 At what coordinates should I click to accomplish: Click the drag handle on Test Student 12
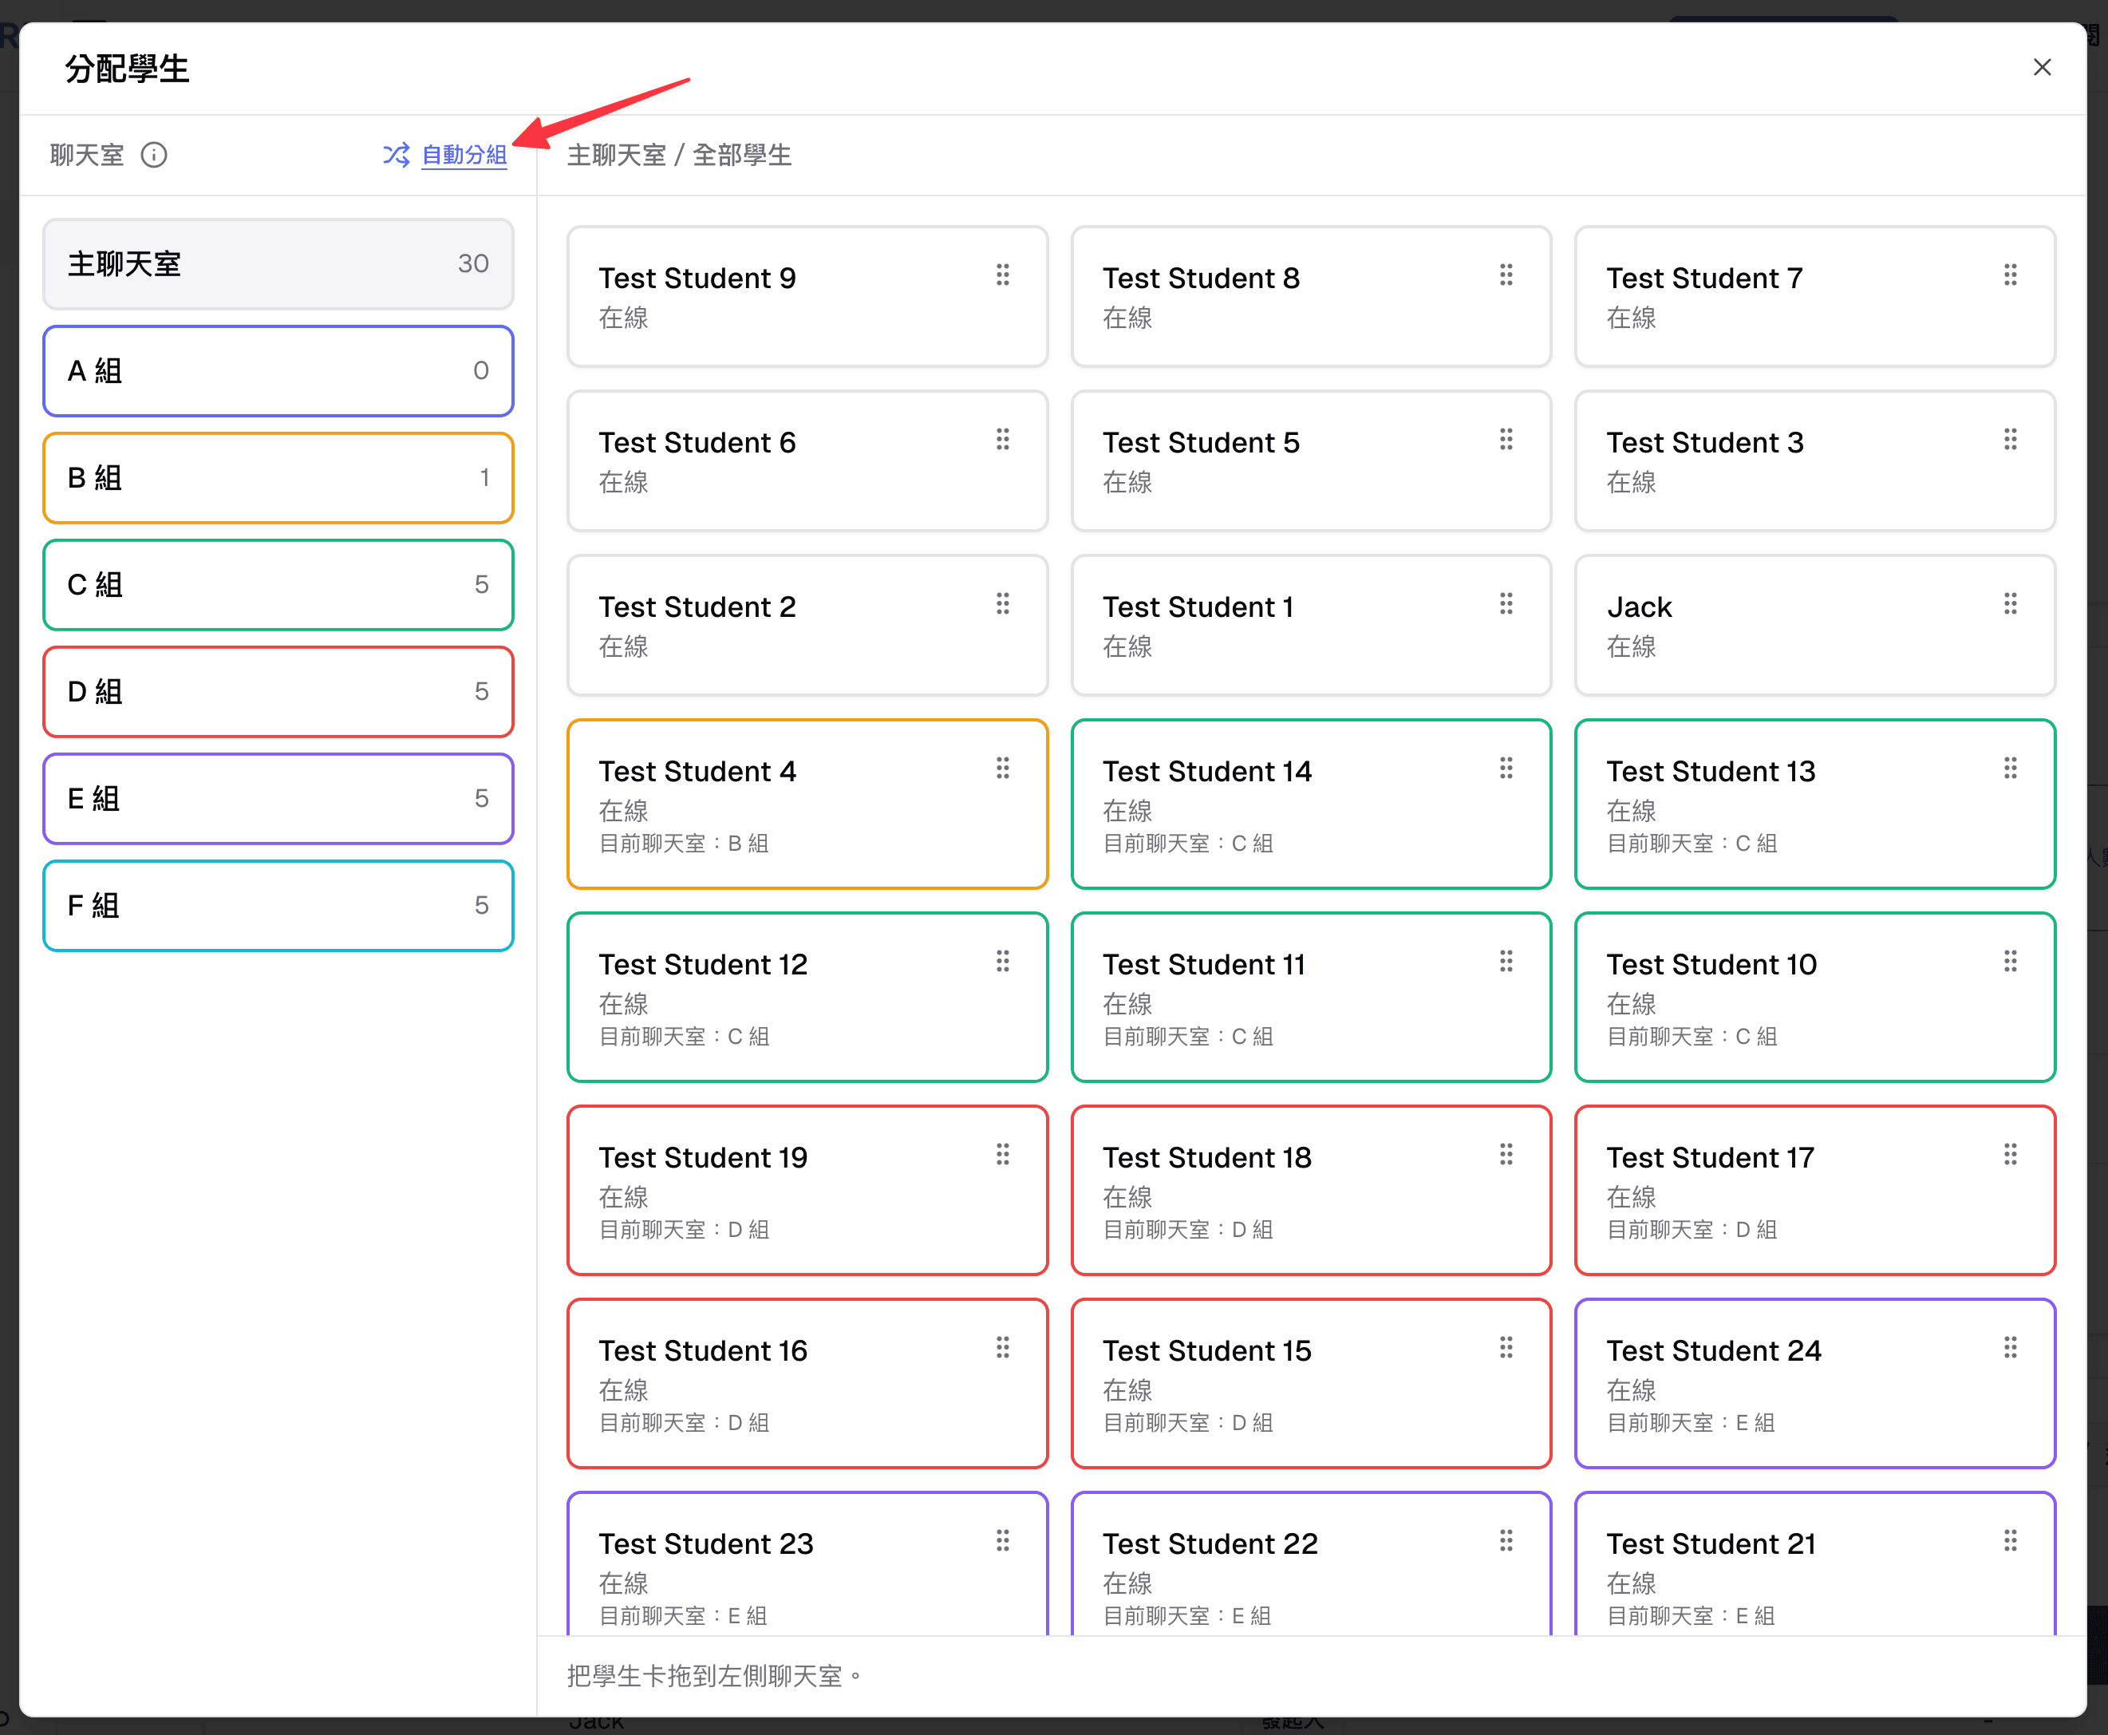click(1002, 962)
